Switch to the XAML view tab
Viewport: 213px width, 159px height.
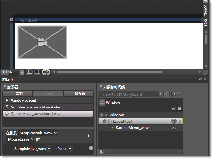(x=206, y=11)
